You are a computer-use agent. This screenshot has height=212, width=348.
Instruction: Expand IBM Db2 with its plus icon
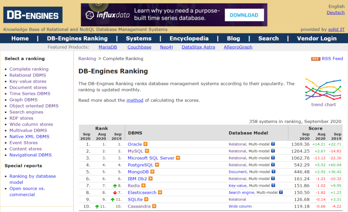click(x=150, y=179)
